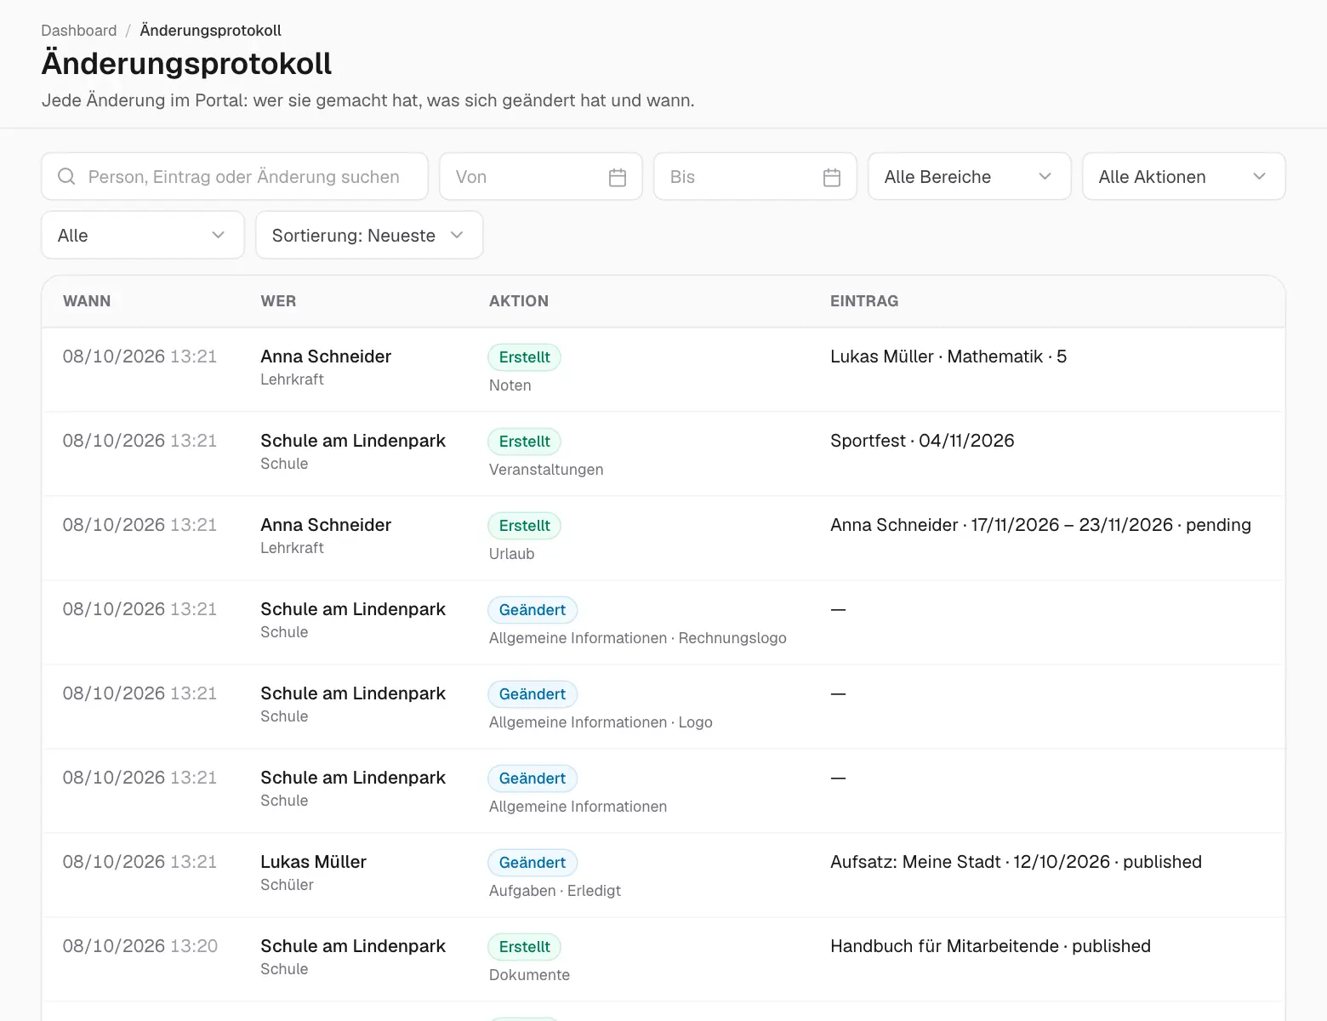
Task: Click into the Bis date field
Action: click(755, 177)
